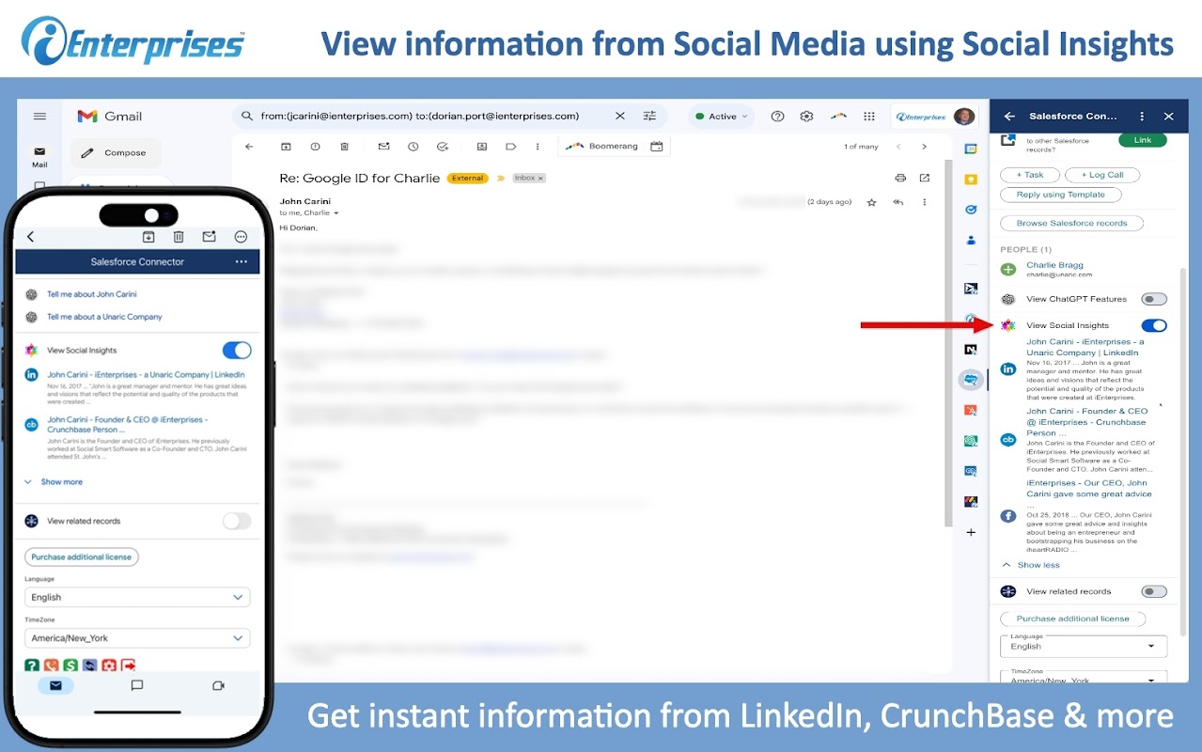The width and height of the screenshot is (1202, 752).
Task: Add a new Task in Salesforce panel
Action: click(x=1030, y=175)
